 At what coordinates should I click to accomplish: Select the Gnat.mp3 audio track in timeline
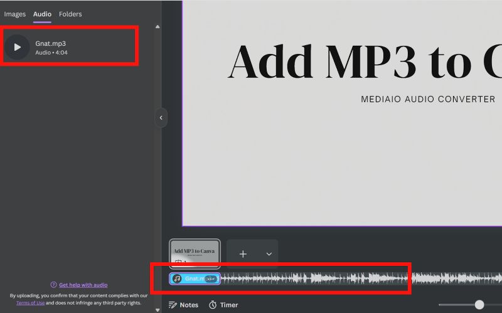(x=195, y=279)
